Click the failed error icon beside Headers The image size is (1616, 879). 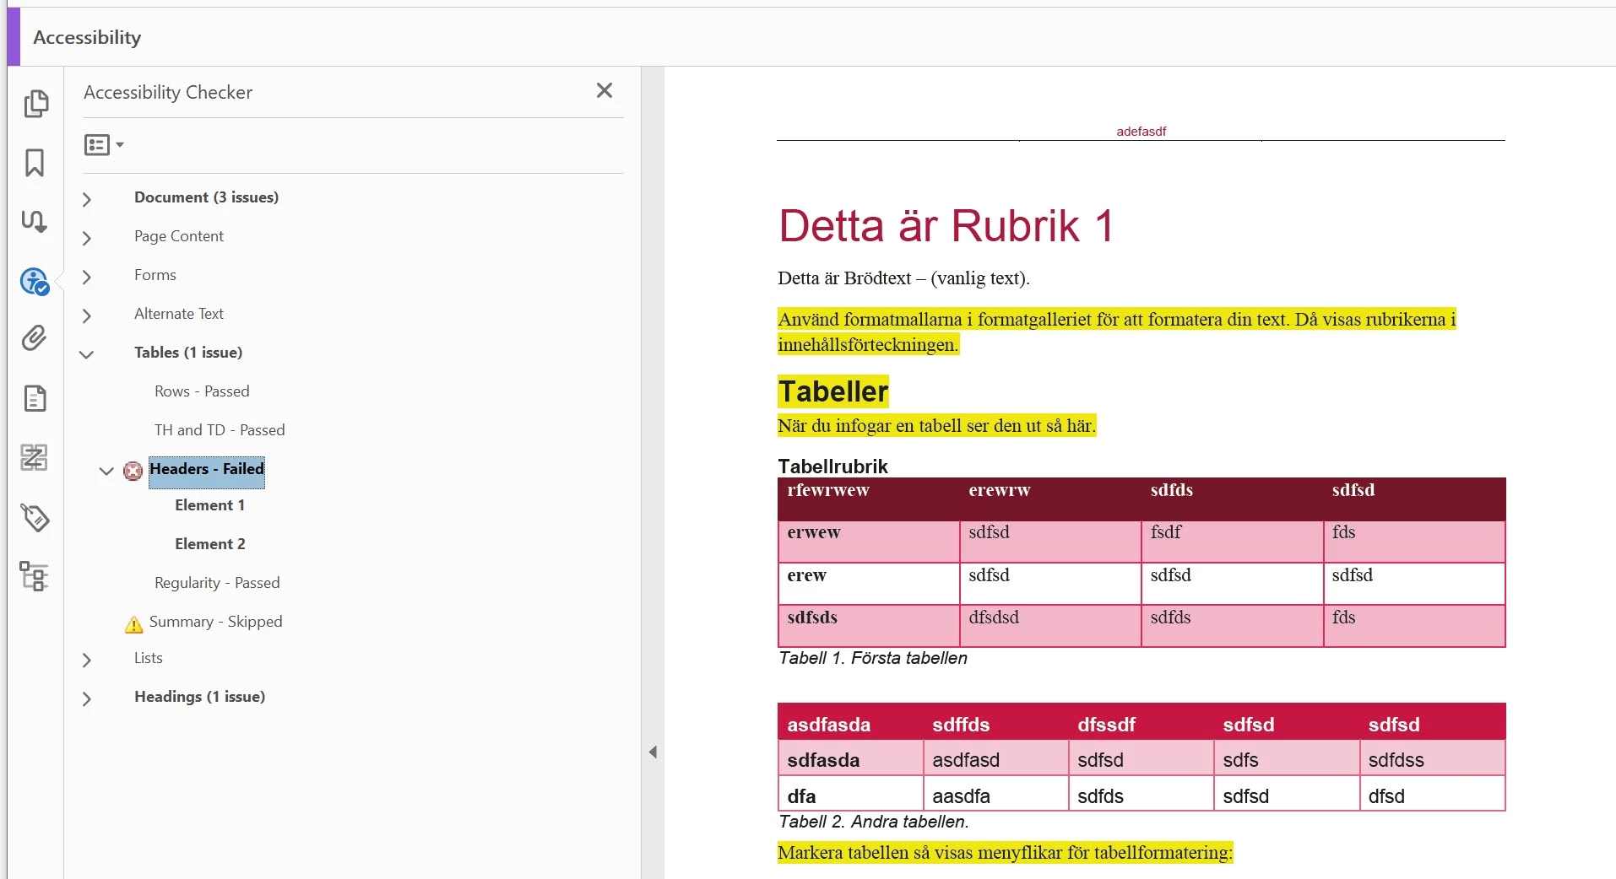click(x=133, y=471)
